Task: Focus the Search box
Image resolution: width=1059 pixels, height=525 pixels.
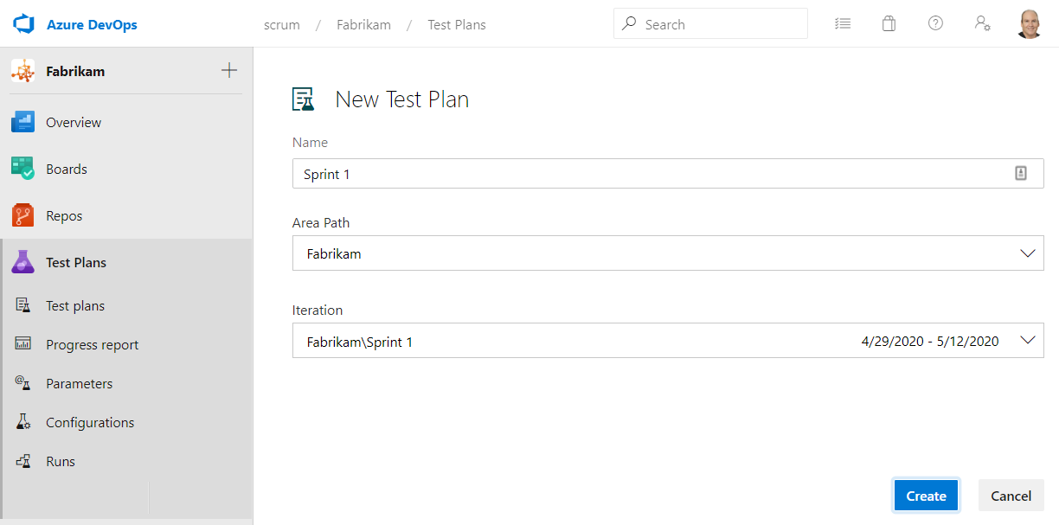Action: (x=710, y=24)
